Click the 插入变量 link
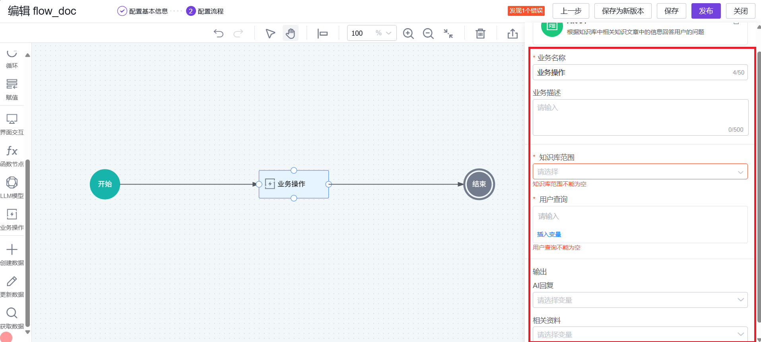The height and width of the screenshot is (342, 761). tap(549, 234)
